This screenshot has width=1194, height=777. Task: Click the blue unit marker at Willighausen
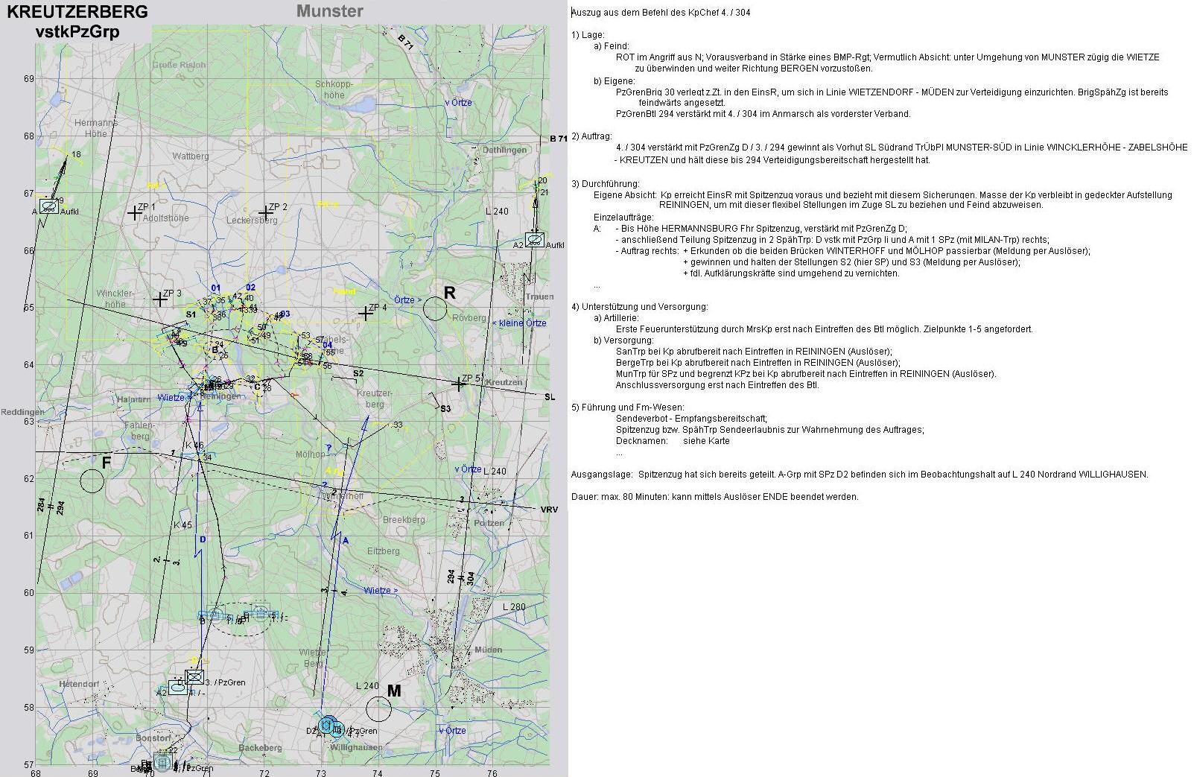tap(328, 726)
